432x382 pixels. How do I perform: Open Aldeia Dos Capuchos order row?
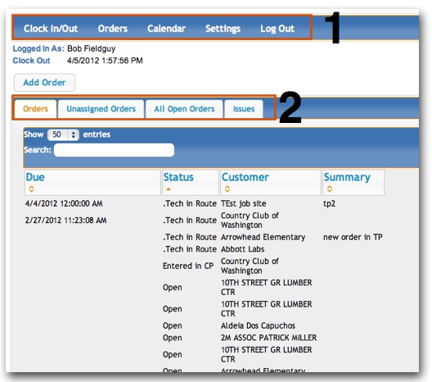click(204, 325)
